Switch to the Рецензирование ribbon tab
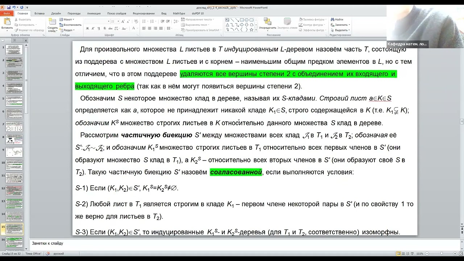Image resolution: width=464 pixels, height=261 pixels. click(144, 13)
